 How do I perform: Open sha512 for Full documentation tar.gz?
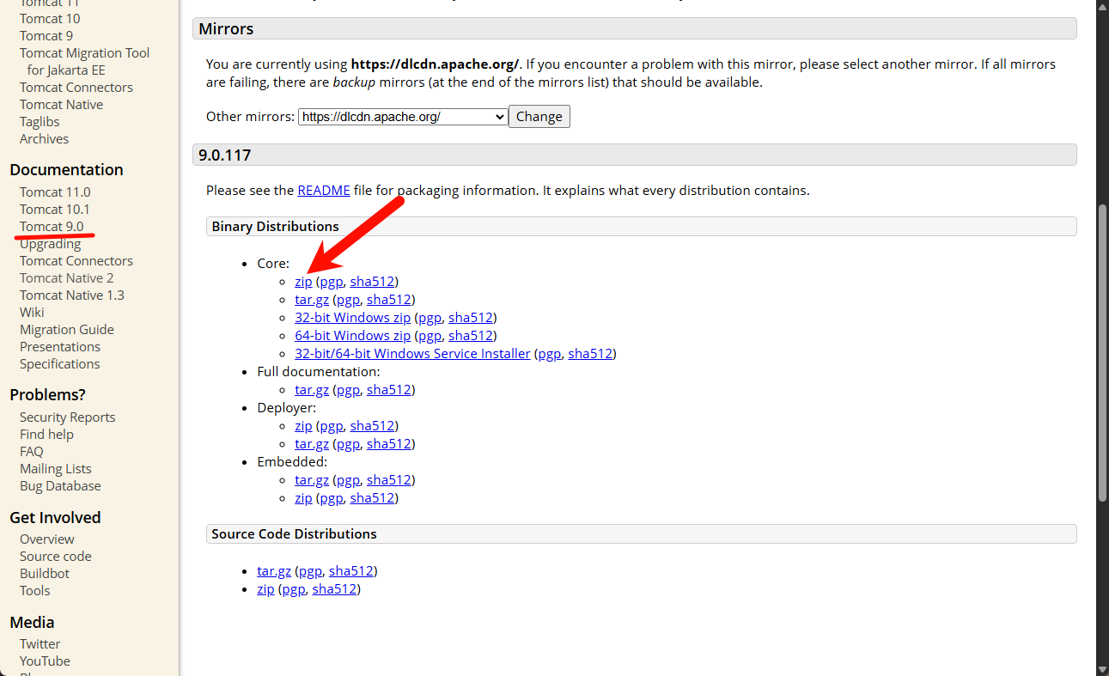coord(388,390)
